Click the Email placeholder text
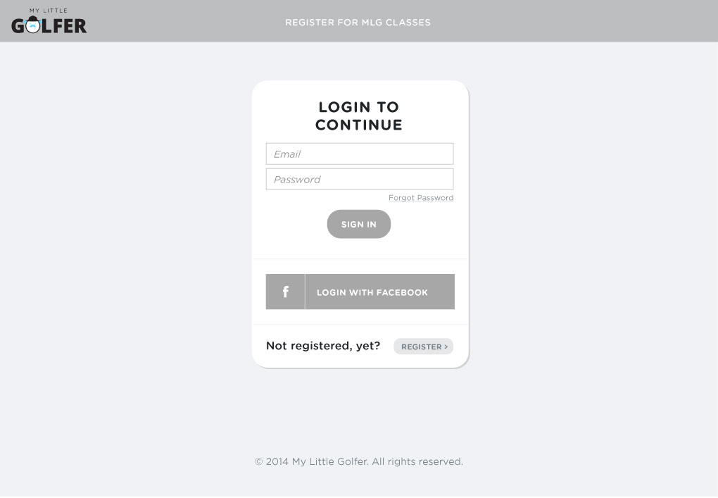 (x=287, y=154)
